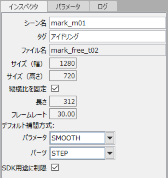The height and width of the screenshot is (178, 168).
Task: Click the デフォルト補間方式 label
Action: click(28, 125)
